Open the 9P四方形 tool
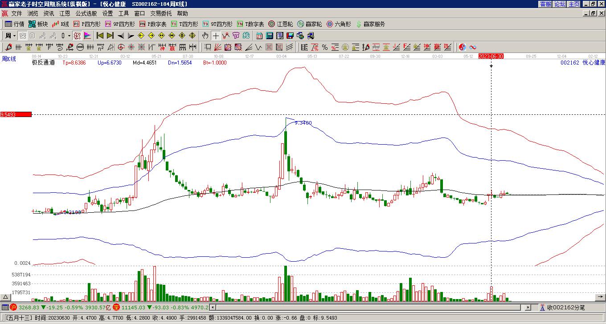Image resolution: width=606 pixels, height=324 pixels. click(x=120, y=24)
